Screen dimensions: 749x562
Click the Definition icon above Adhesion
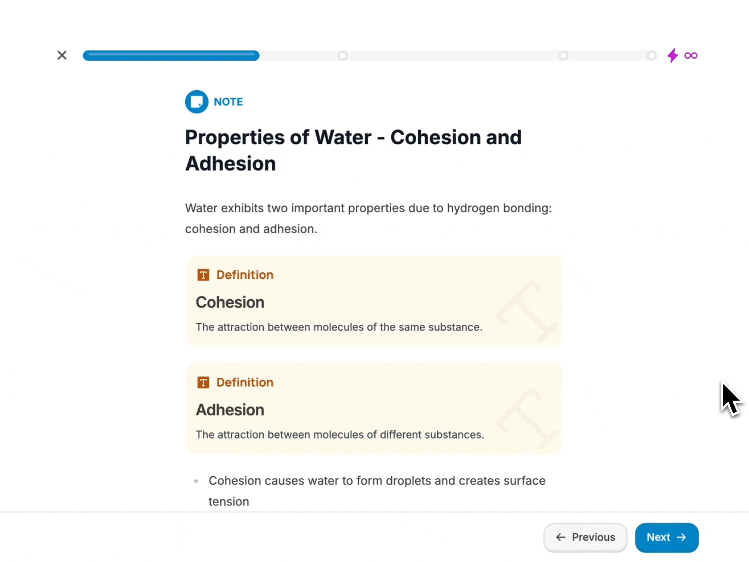pyautogui.click(x=203, y=382)
